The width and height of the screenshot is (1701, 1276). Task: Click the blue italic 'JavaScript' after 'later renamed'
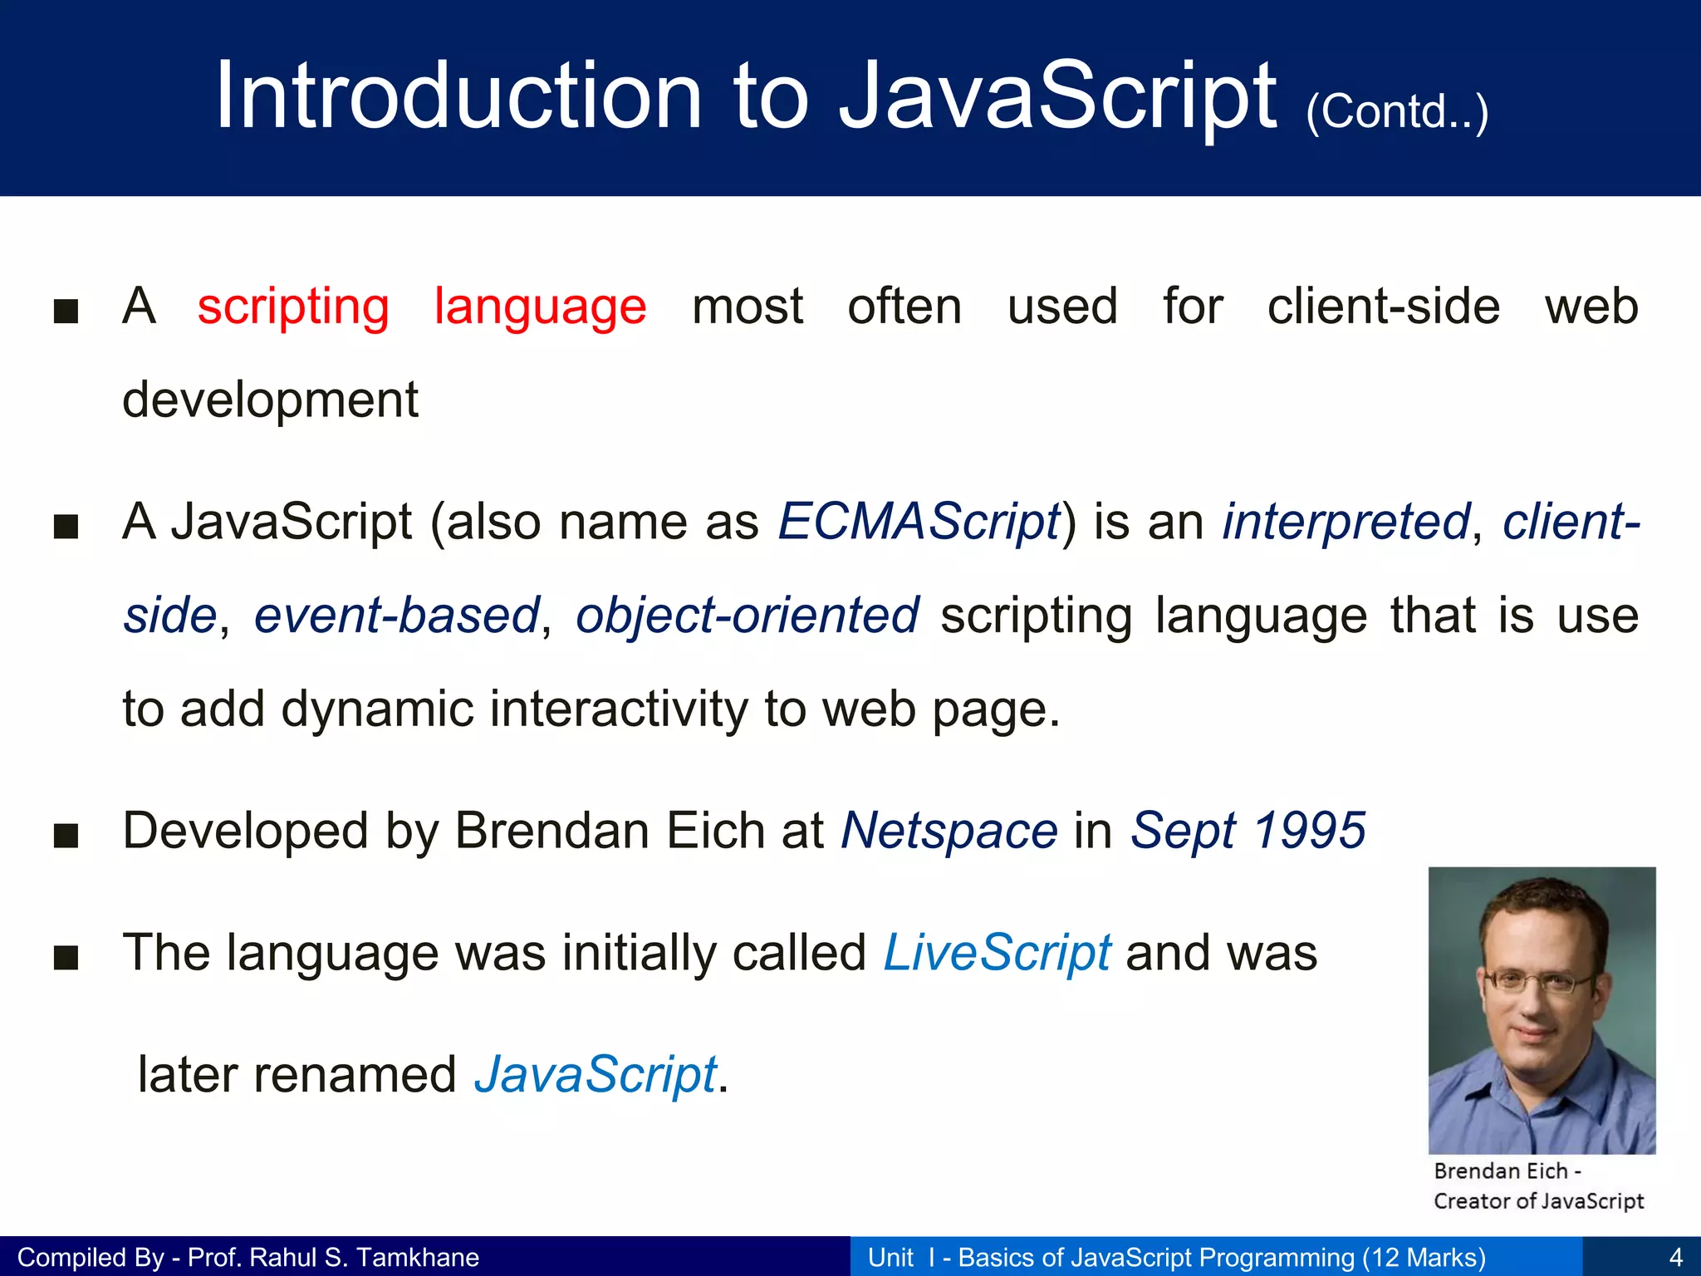[x=596, y=1075]
